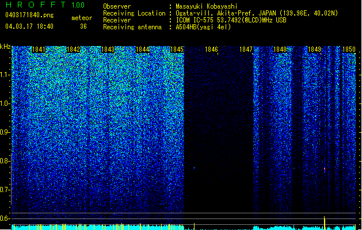Click the 1.0 kHz axis label

coord(5,103)
